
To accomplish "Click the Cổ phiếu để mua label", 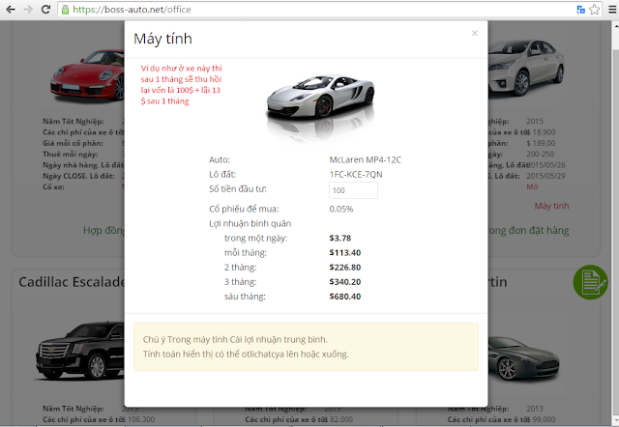I will pyautogui.click(x=244, y=209).
